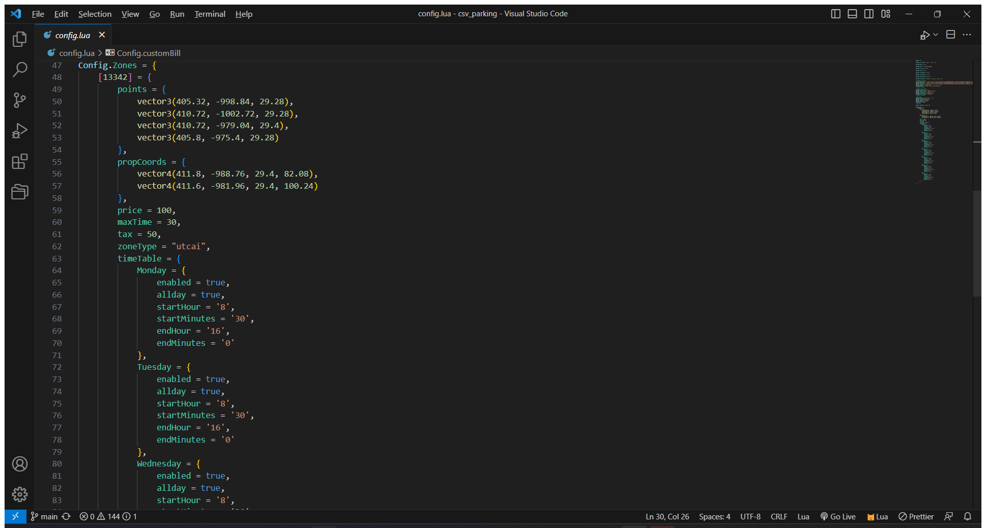Open the Search view in activity bar

(19, 70)
